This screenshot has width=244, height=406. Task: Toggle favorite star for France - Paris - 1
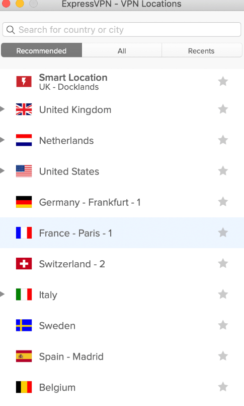223,233
